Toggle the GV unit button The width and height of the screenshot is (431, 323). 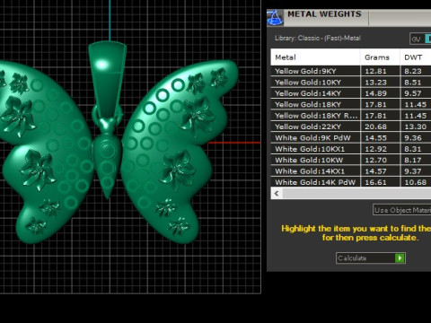pyautogui.click(x=417, y=39)
